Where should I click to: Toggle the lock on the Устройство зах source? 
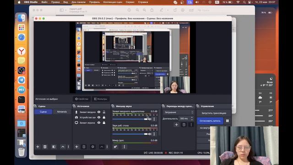pos(104,117)
